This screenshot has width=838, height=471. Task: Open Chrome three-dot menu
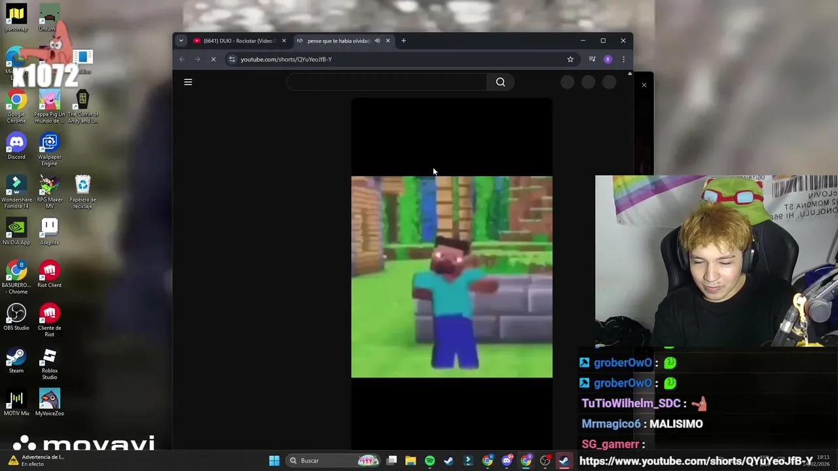pos(623,60)
